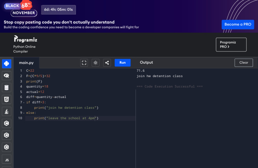The height and width of the screenshot is (168, 258).
Task: Switch to the C# compiler icon
Action: pyautogui.click(x=7, y=147)
